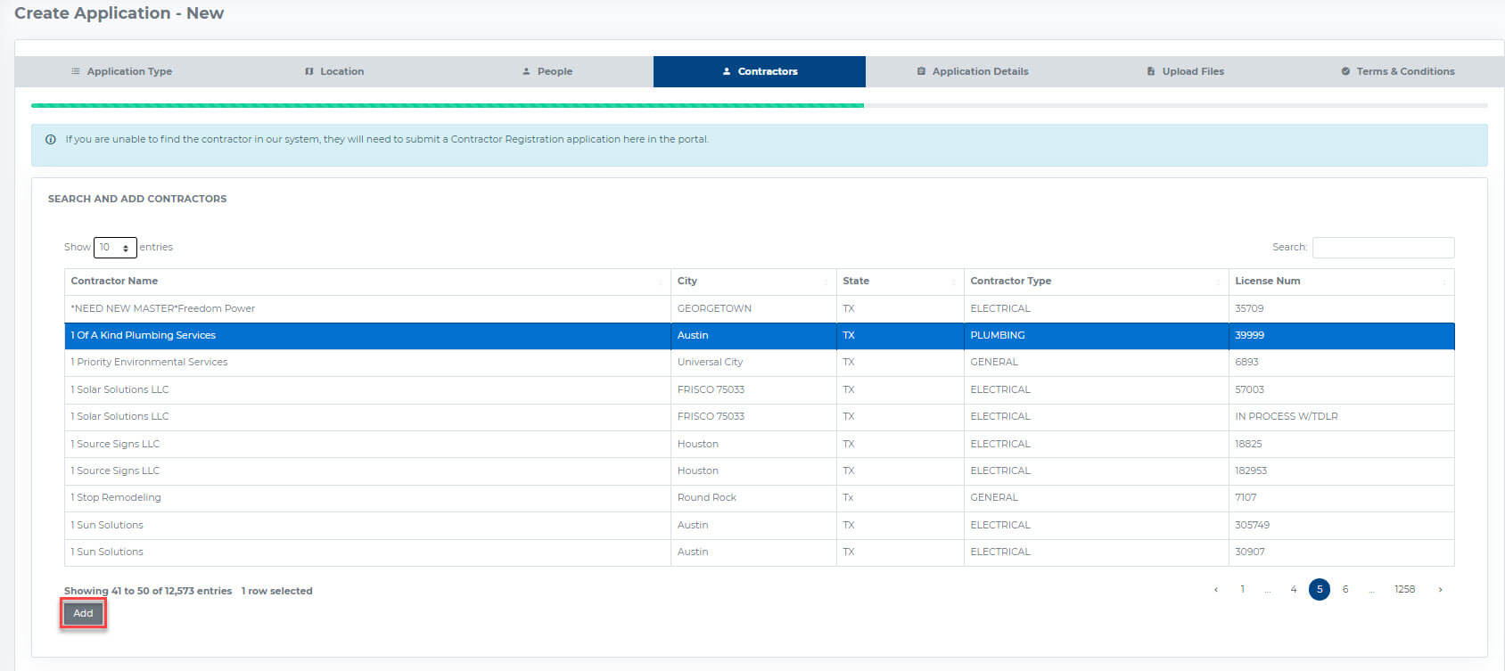Go to the People tab
The height and width of the screenshot is (671, 1505).
(x=547, y=71)
